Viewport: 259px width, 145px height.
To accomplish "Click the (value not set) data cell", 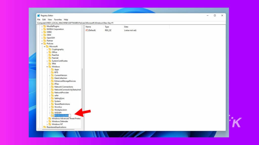I will pyautogui.click(x=130, y=30).
